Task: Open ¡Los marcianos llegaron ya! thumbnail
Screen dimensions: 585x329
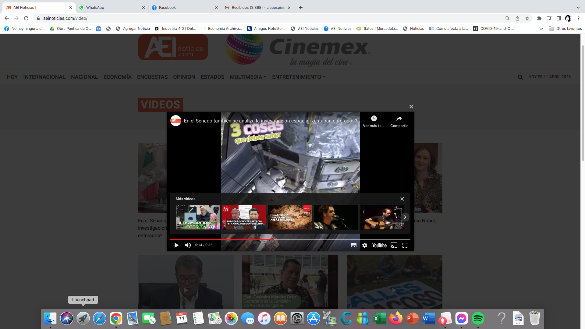Action: coord(198,217)
